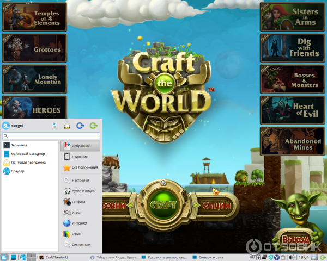Click the application menu search field
Image resolution: width=327 pixels, height=261 pixels.
51,136
